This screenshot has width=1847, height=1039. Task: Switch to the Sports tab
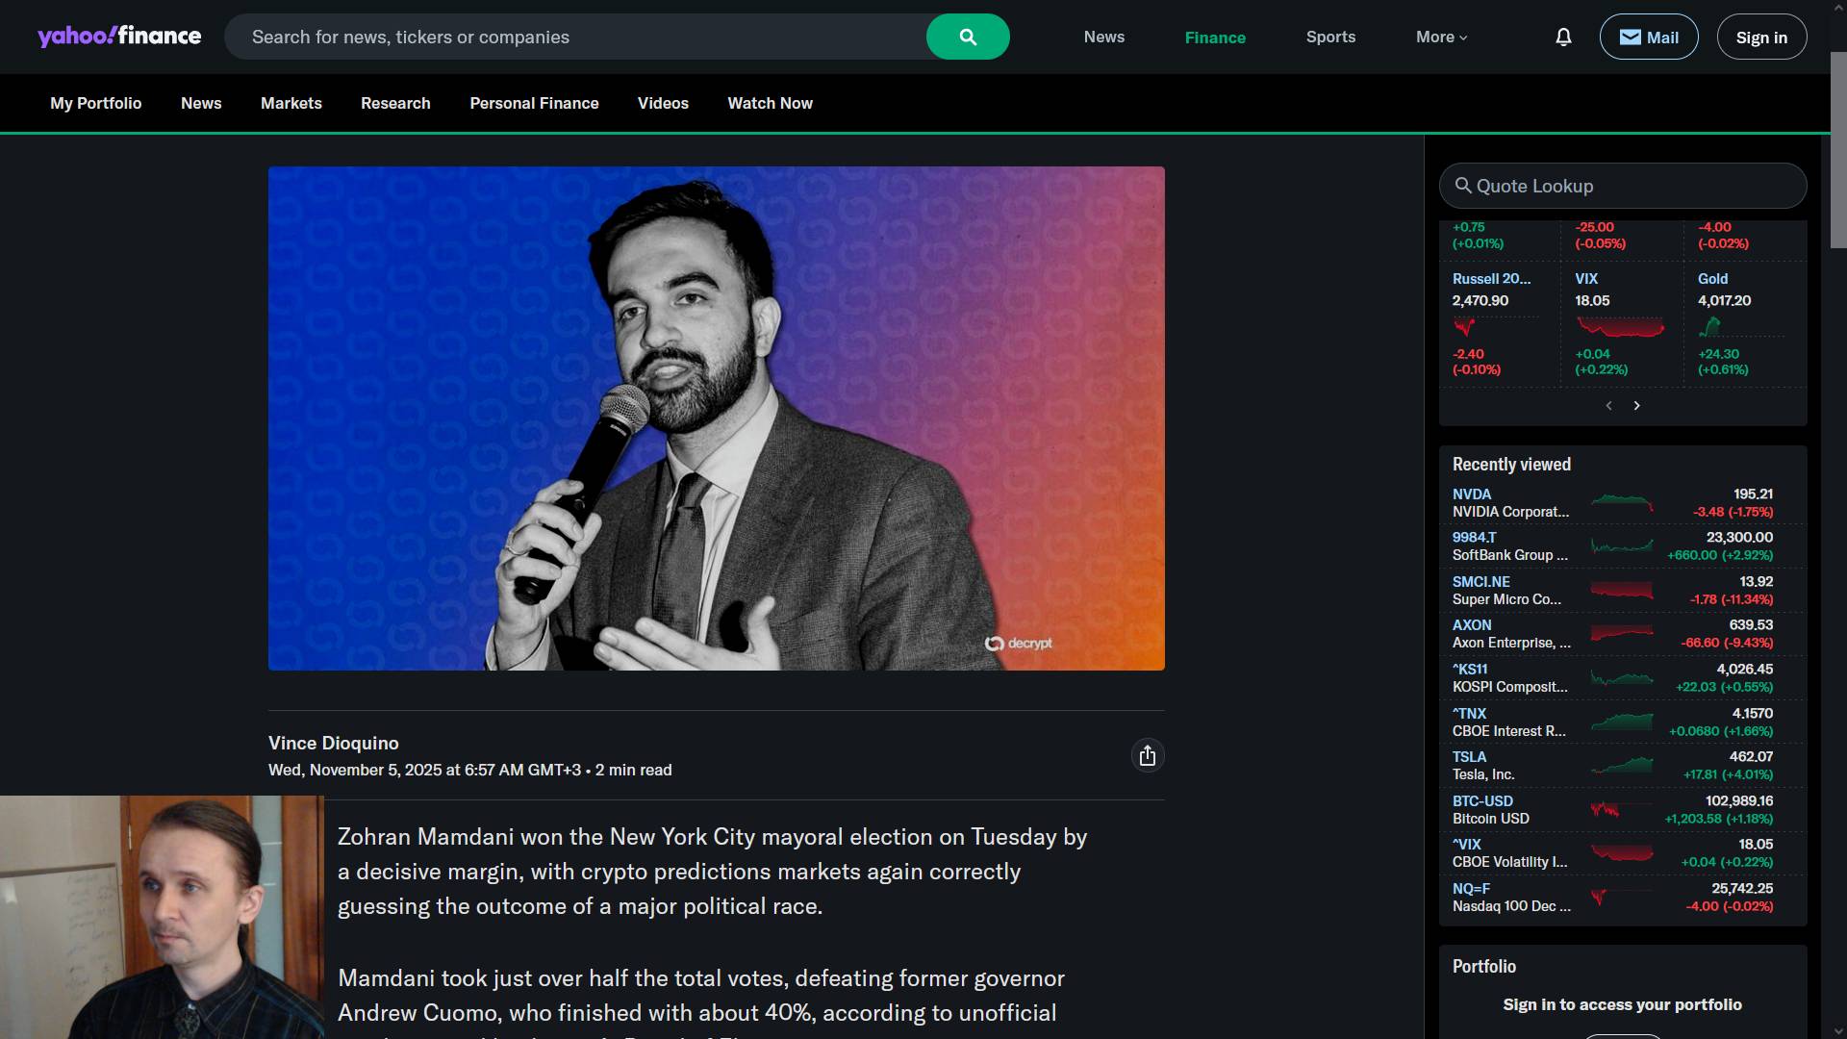point(1330,37)
